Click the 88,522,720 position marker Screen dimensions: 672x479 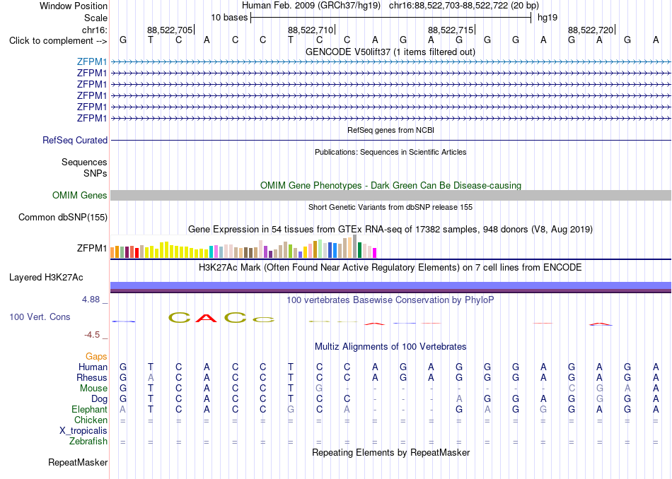(591, 30)
